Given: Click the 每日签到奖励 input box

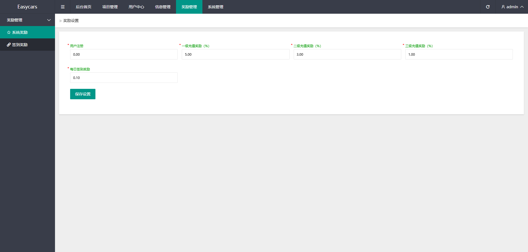Looking at the screenshot, I should pyautogui.click(x=124, y=78).
